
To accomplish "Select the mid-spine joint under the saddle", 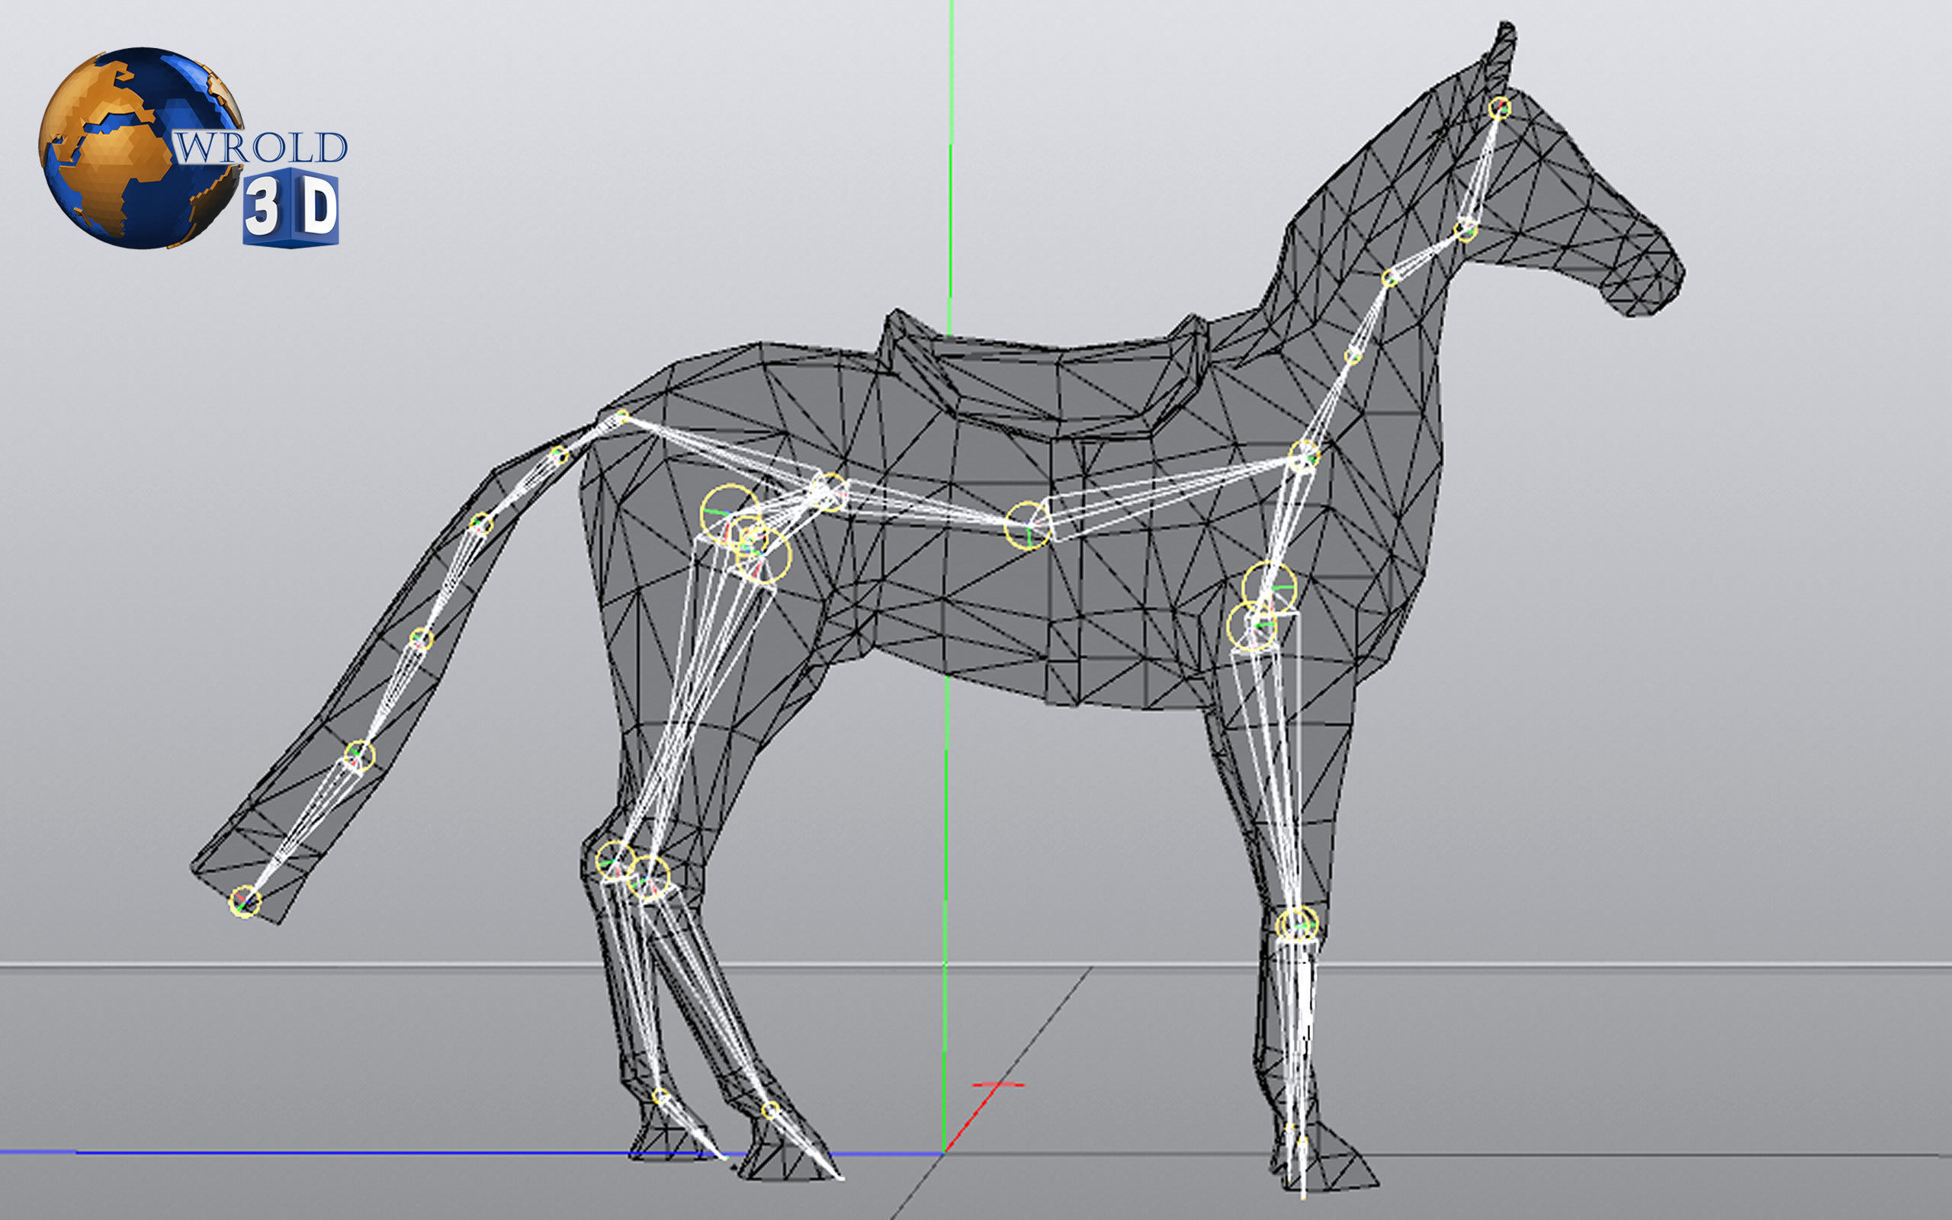I will coord(1028,525).
